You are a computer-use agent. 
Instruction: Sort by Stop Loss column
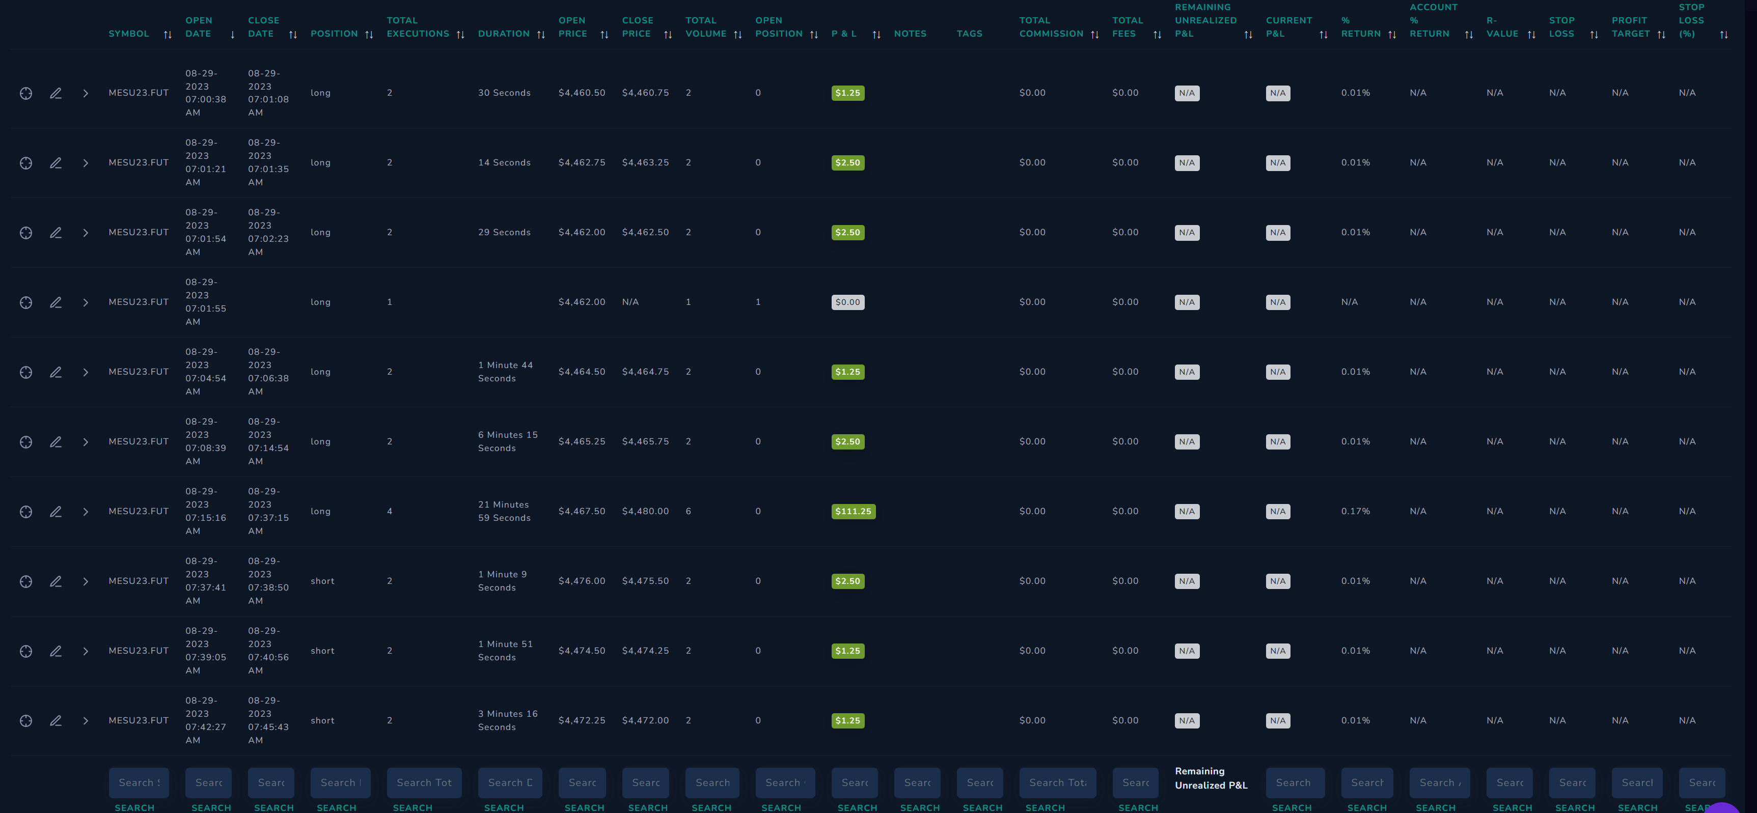(1594, 35)
